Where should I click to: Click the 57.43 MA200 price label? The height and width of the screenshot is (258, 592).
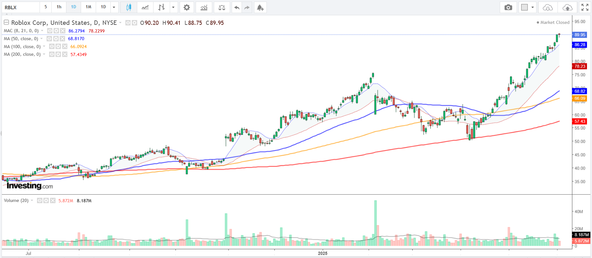click(x=580, y=121)
